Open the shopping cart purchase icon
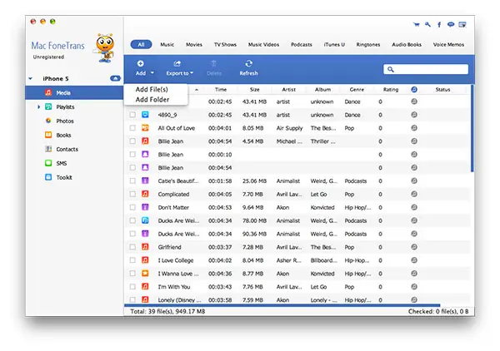 (416, 24)
